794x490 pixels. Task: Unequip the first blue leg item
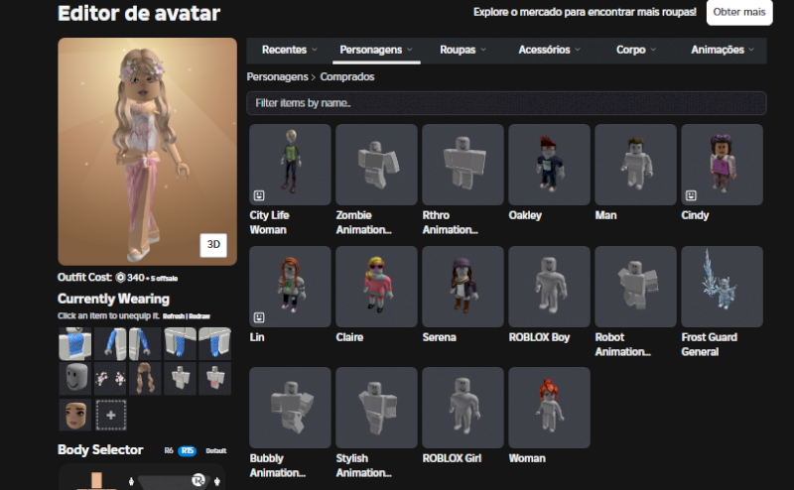coord(180,344)
